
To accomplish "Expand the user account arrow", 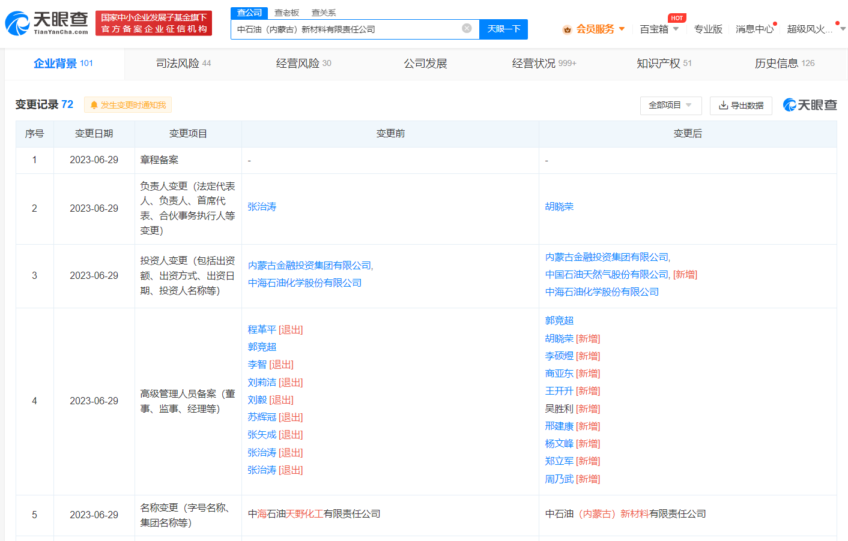I will 843,29.
